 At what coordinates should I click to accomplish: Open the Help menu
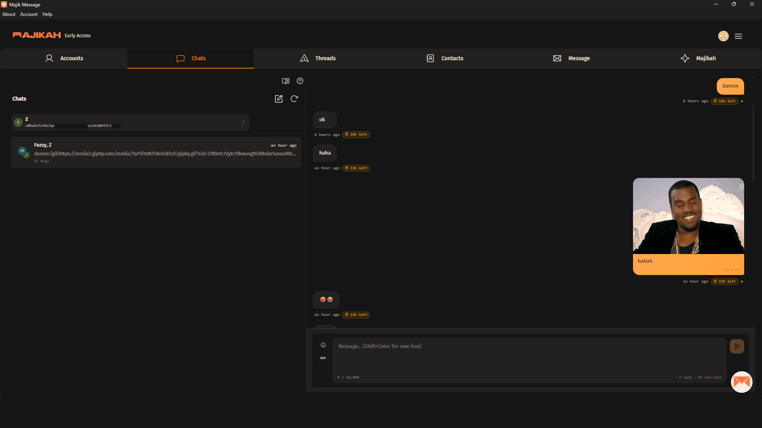tap(47, 14)
